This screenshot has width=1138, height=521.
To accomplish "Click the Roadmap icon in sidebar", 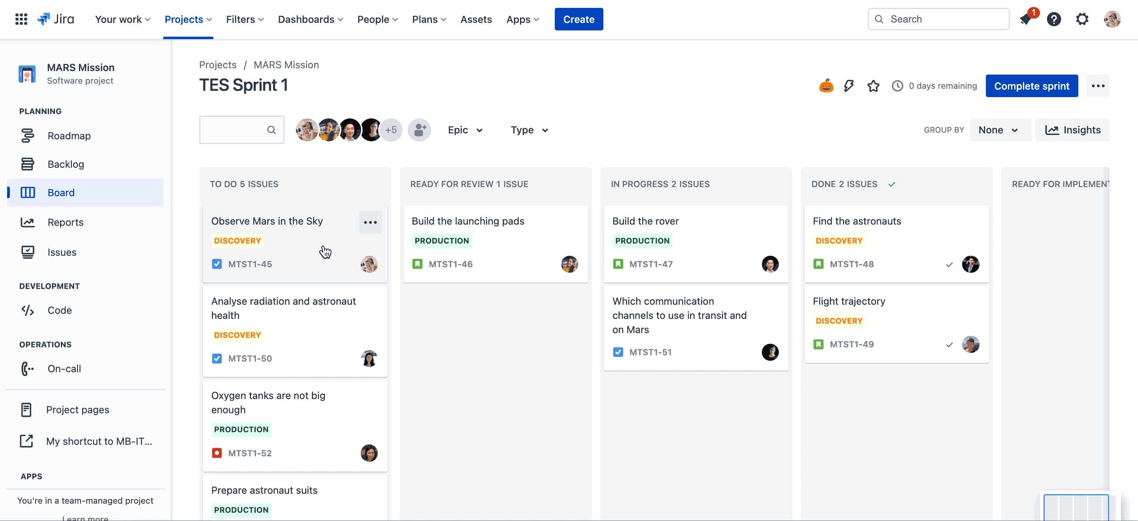I will pos(27,135).
